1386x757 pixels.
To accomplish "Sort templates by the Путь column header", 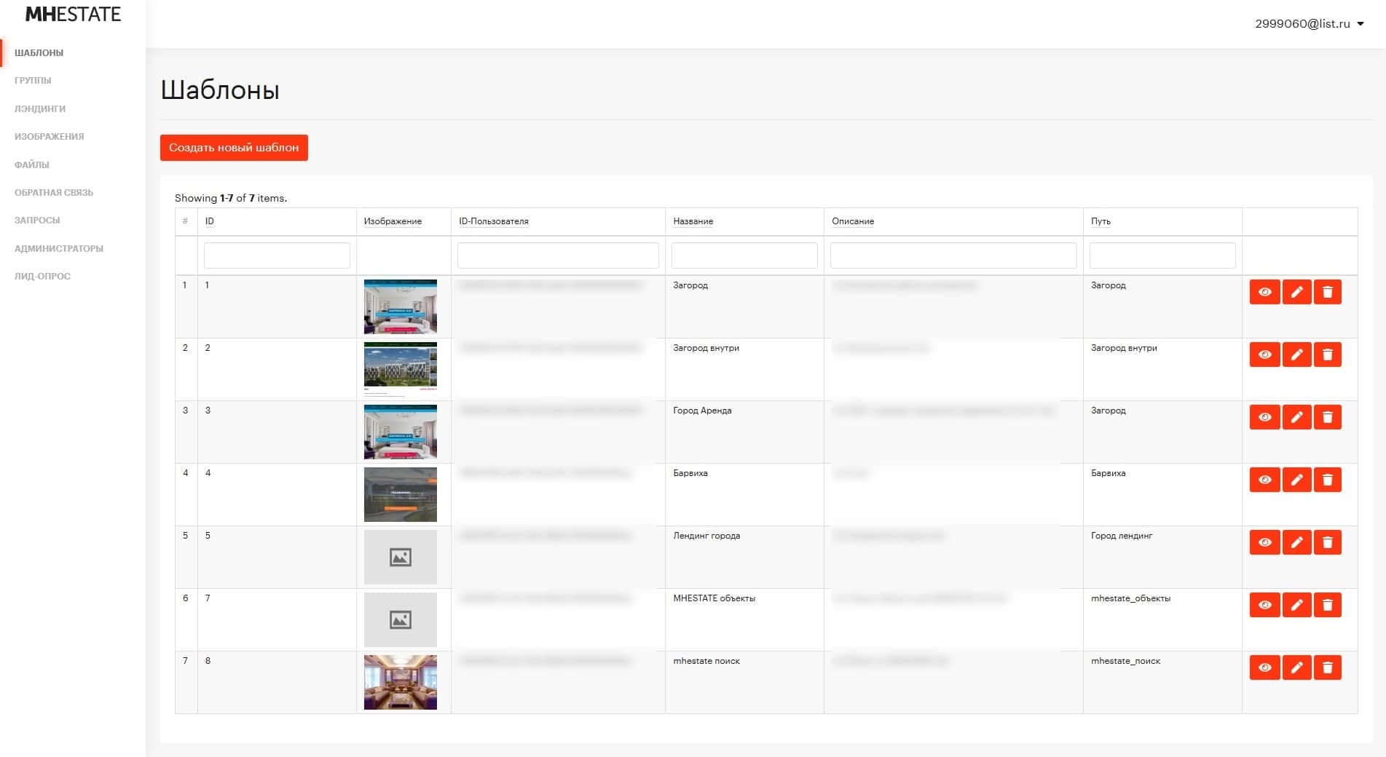I will click(1100, 221).
